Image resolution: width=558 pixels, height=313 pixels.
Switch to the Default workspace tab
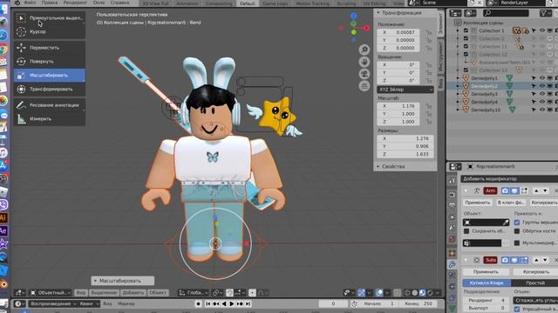click(248, 3)
